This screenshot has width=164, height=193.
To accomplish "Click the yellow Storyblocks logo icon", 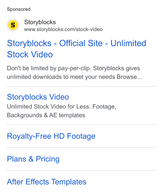I will [13, 25].
